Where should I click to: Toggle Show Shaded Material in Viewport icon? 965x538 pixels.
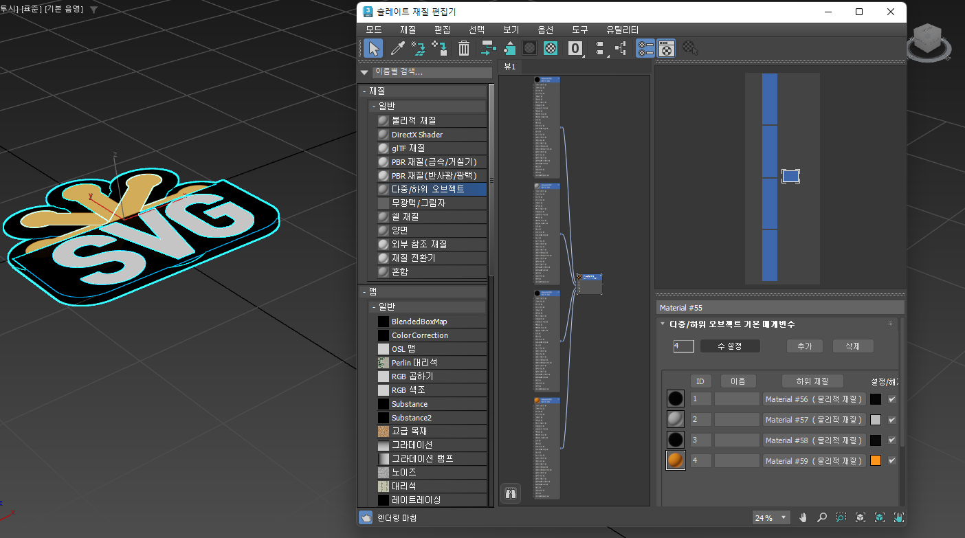[x=529, y=48]
